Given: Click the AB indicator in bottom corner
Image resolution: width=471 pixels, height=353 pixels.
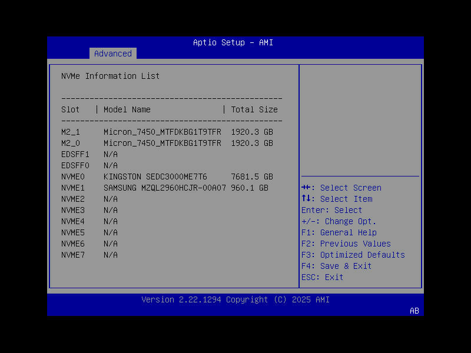Looking at the screenshot, I should pyautogui.click(x=414, y=311).
